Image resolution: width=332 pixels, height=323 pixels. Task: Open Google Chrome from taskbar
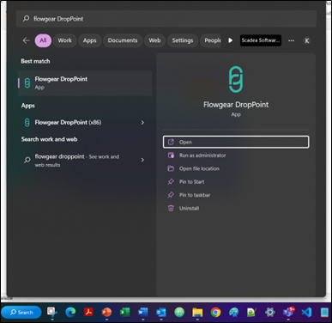(215, 312)
